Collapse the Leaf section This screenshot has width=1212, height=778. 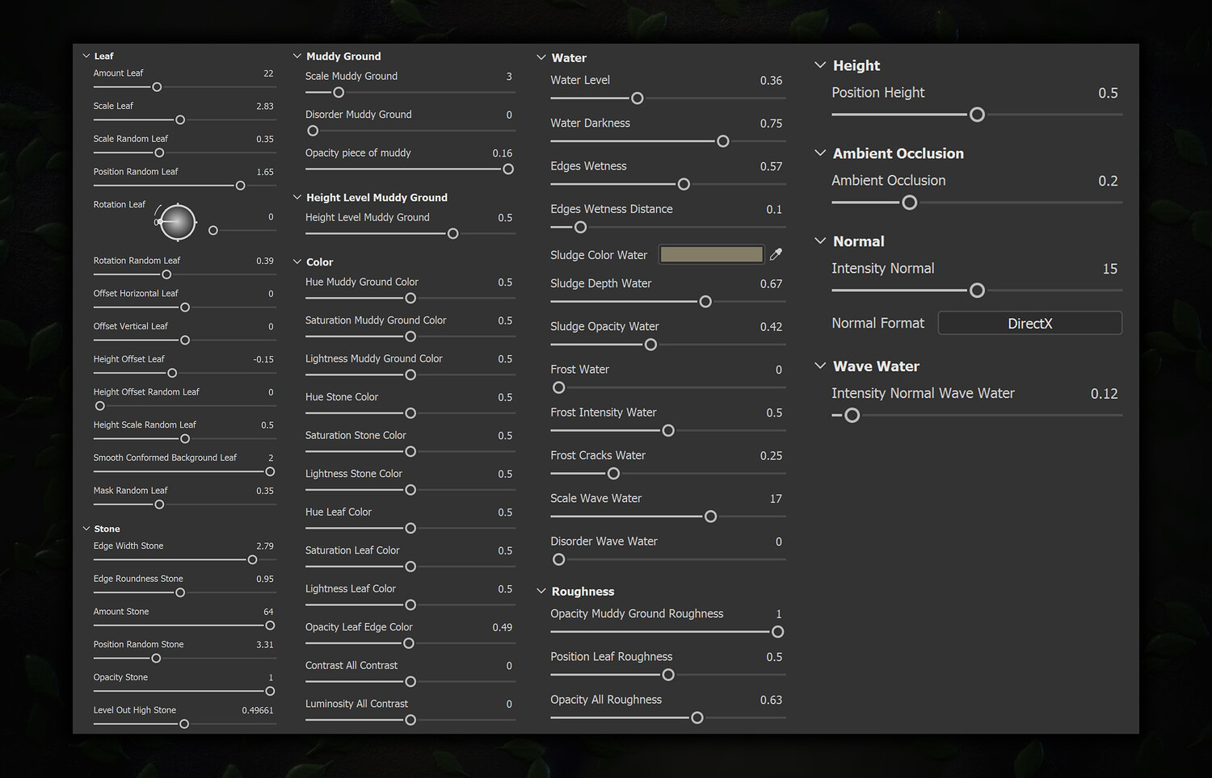(86, 56)
